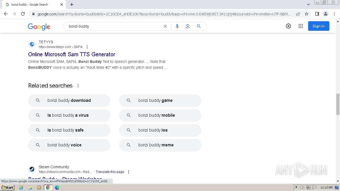Image resolution: width=340 pixels, height=191 pixels.
Task: Start voice search with microphone
Action: coord(177,26)
